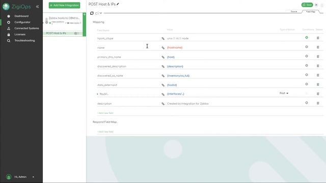Toggle Zabbix hosts integration on/off switch
Screen dimensions: 326x183
coord(46,21)
